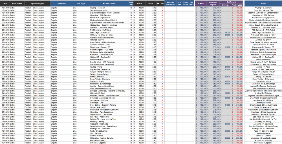Viewport: 282px width, 144px height.
Task: Click the 1,65 odds for Coastal Union row
Action: pos(151,62)
